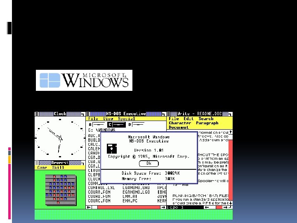297x223 pixels.
Task: Select the EGAMONO.LGO file
Action: (x=136, y=192)
